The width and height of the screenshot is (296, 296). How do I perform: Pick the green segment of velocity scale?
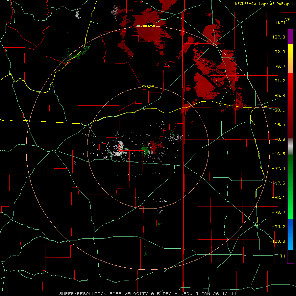tap(290, 187)
